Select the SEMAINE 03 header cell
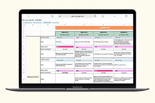This screenshot has width=155, height=103. [103, 32]
